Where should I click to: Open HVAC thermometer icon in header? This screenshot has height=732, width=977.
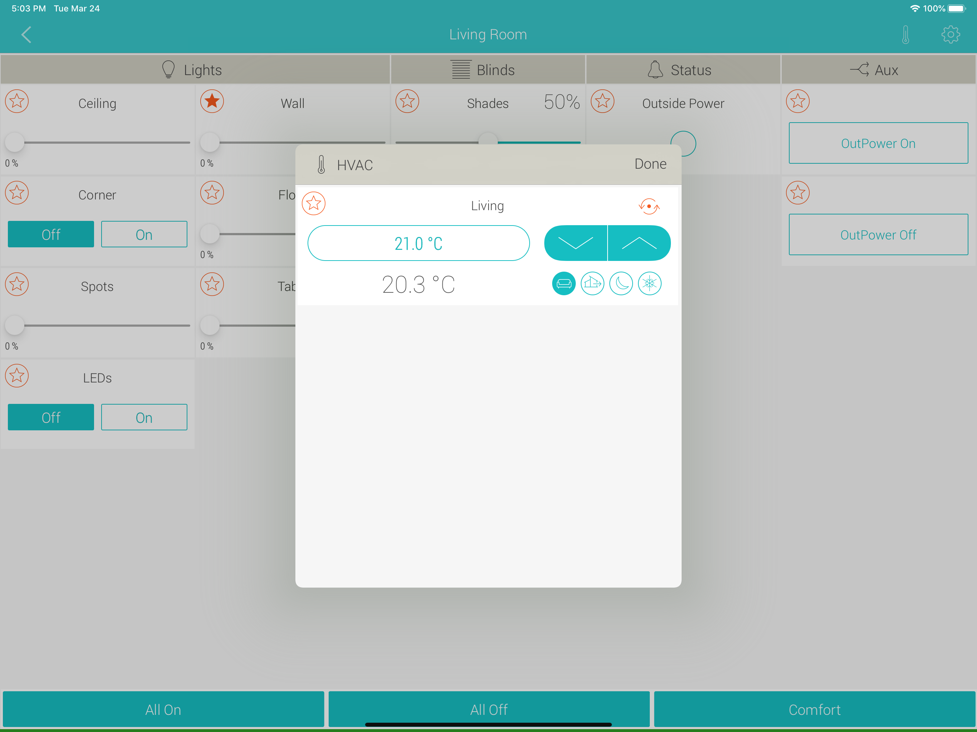click(x=905, y=34)
